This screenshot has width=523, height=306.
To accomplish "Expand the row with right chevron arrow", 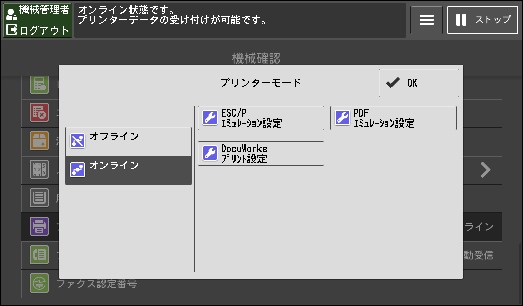I will (x=485, y=170).
